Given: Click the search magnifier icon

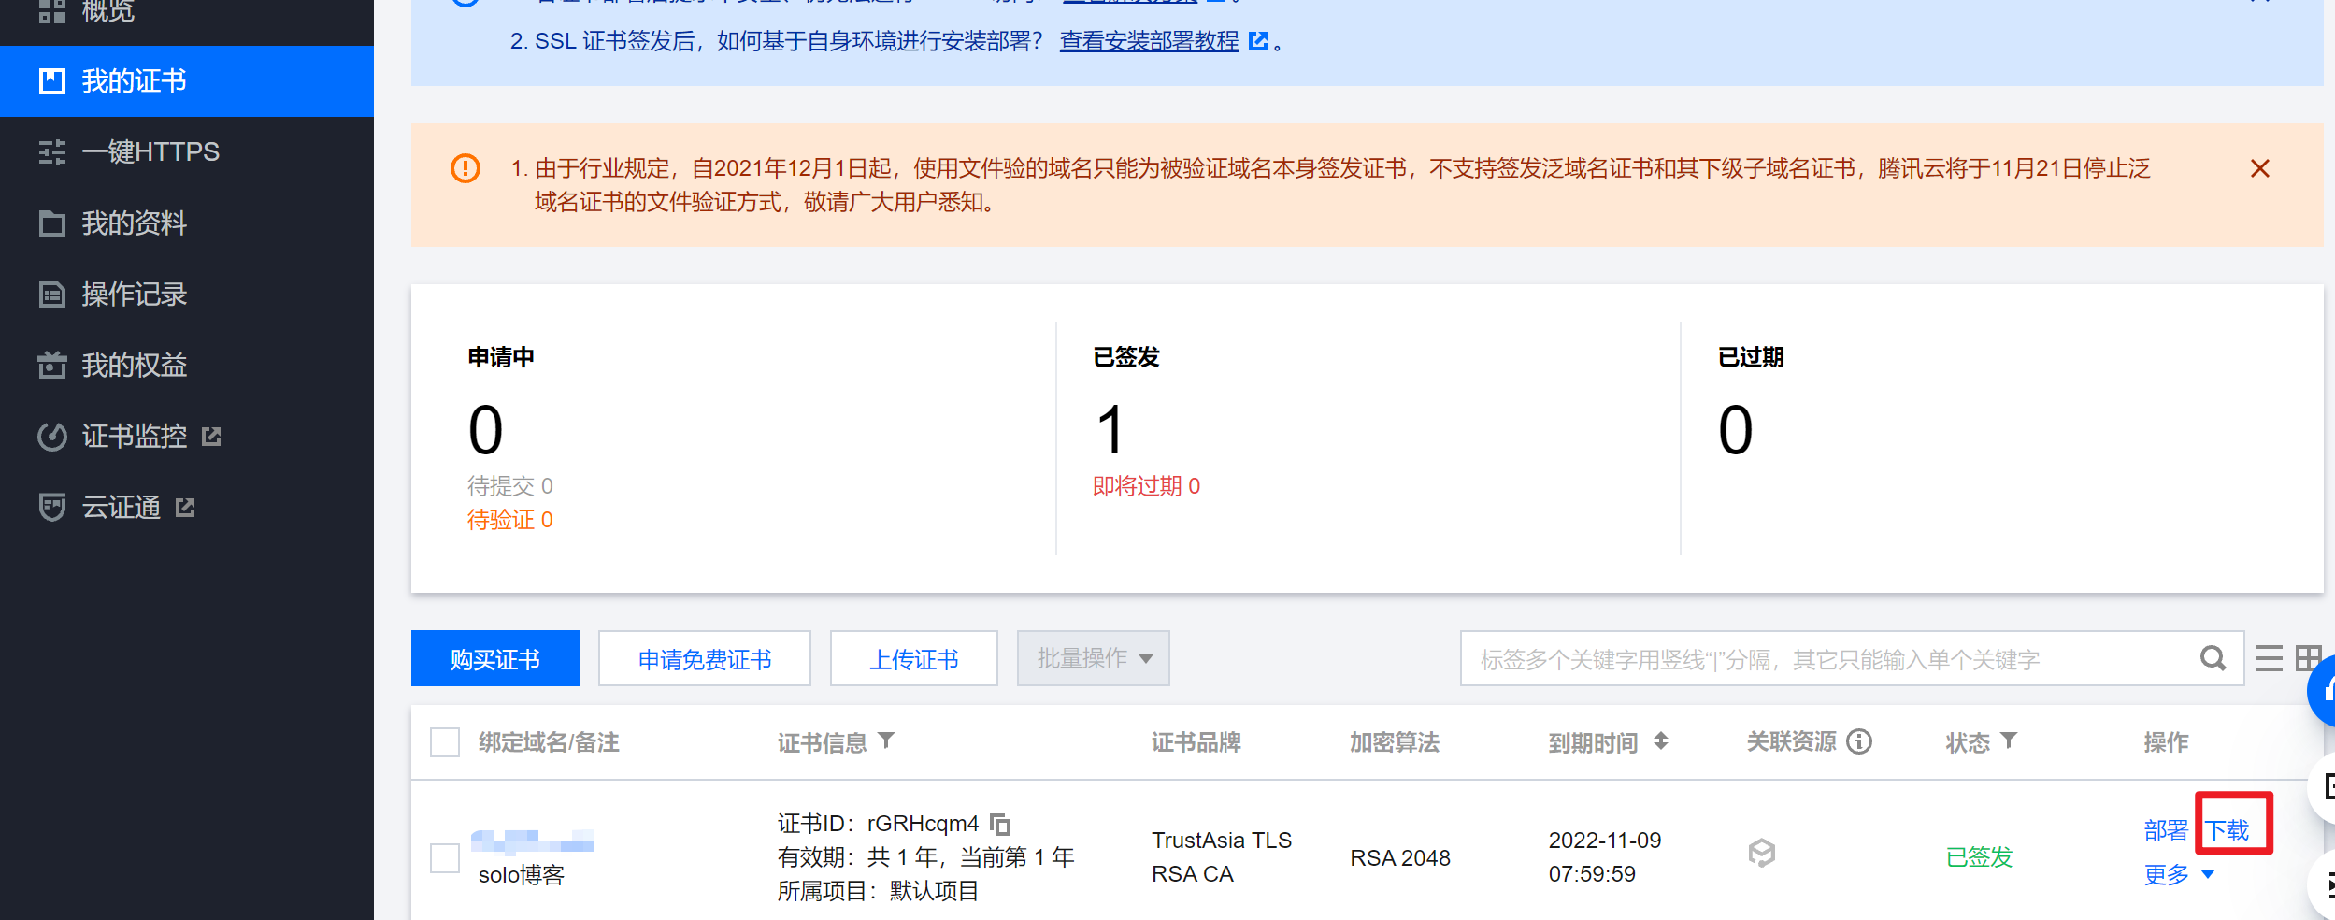Looking at the screenshot, I should (2213, 659).
